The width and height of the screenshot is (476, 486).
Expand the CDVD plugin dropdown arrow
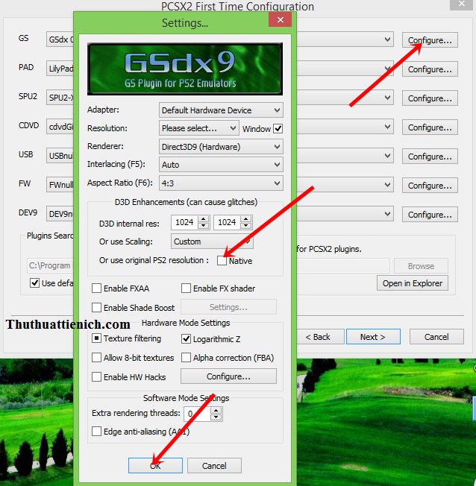pyautogui.click(x=387, y=127)
